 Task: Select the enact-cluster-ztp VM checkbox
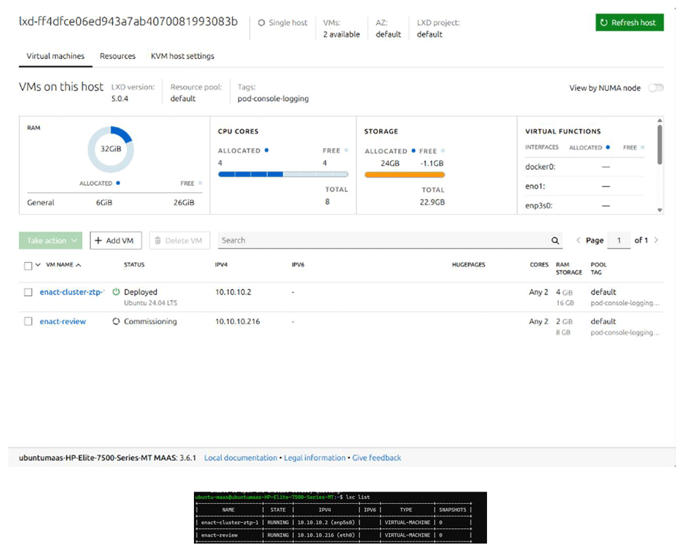click(28, 292)
